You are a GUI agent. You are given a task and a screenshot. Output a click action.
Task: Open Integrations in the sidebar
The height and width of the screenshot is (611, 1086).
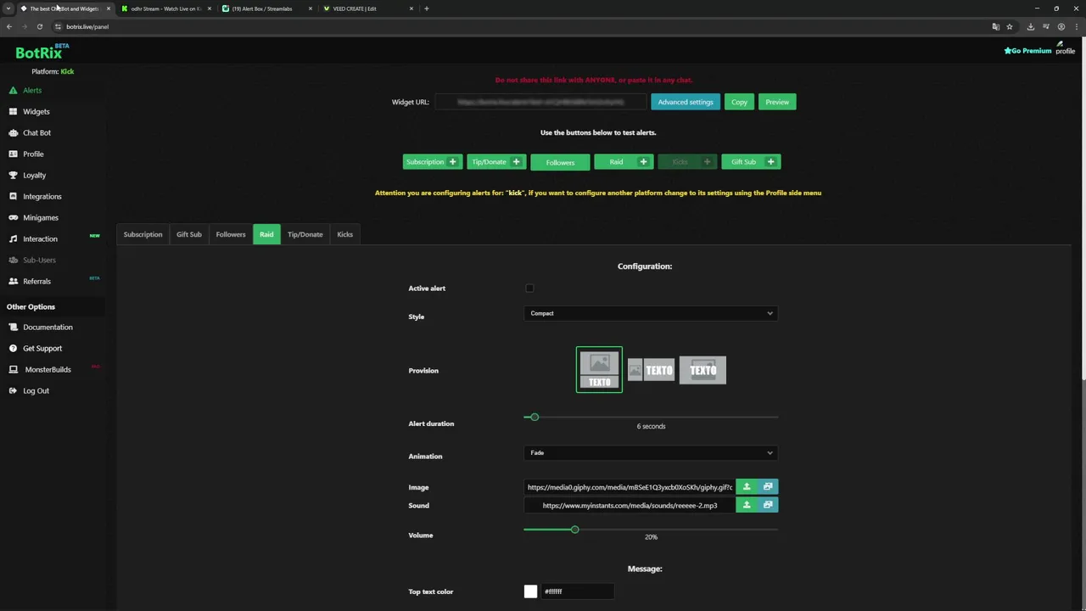(x=42, y=196)
